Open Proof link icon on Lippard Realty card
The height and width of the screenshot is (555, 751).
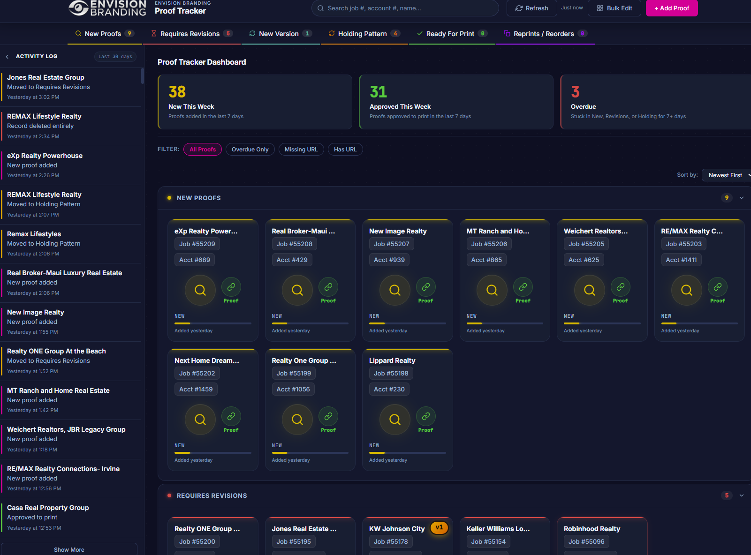[x=426, y=416]
